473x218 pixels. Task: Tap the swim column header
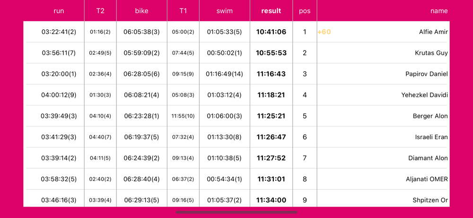click(224, 11)
